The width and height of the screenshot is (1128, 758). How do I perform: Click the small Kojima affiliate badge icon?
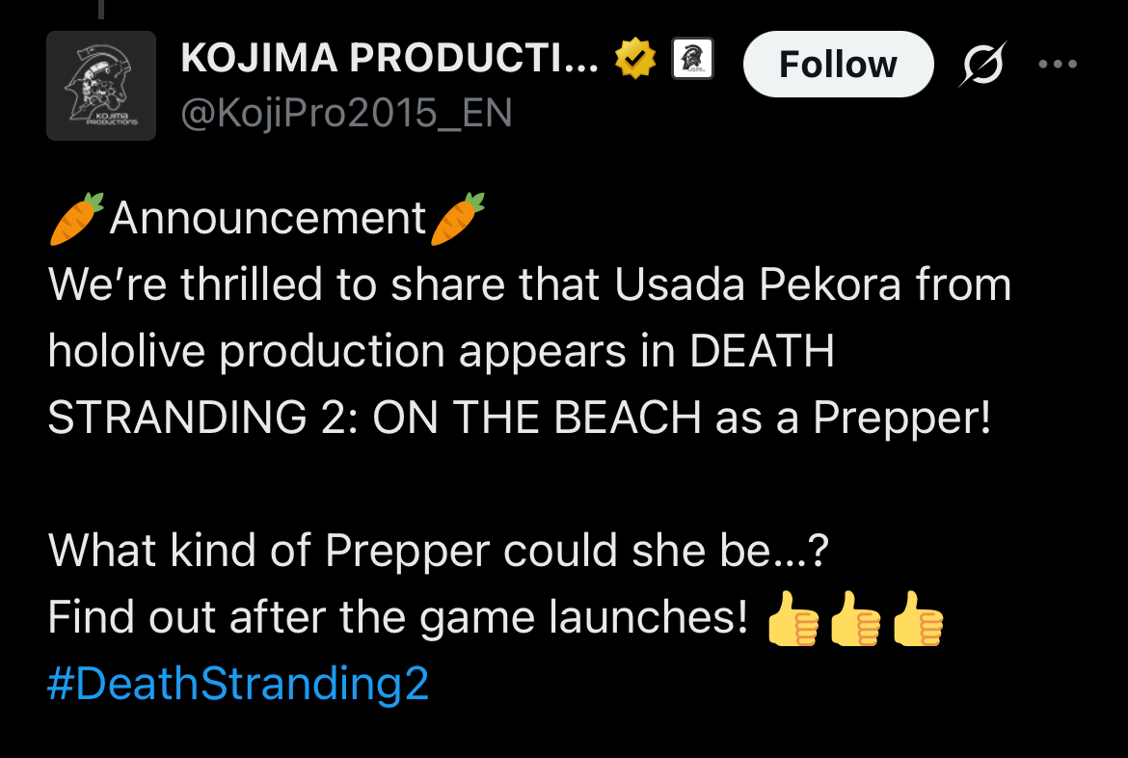point(691,61)
